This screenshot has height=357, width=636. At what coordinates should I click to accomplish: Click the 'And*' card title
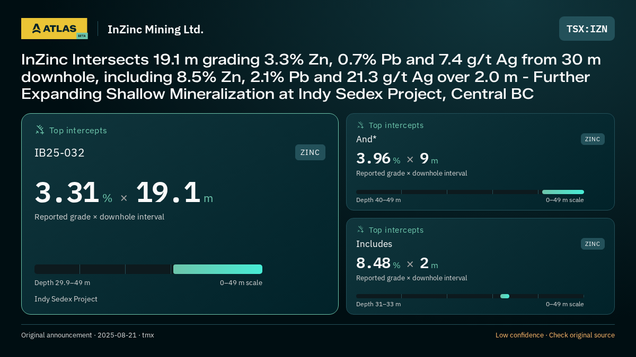(x=366, y=139)
